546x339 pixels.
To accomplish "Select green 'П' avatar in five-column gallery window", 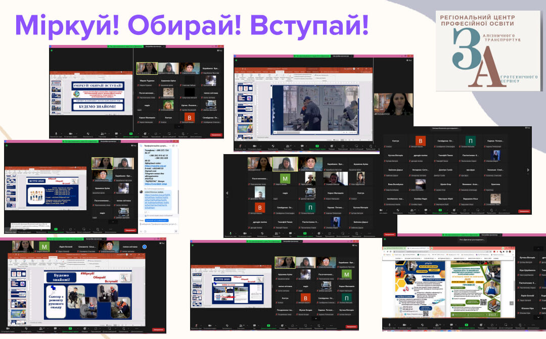I will [x=310, y=208].
